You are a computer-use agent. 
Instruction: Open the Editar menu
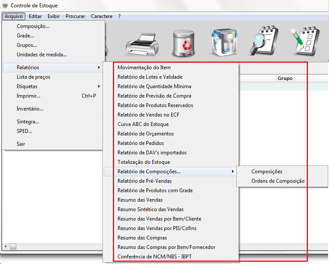35,16
